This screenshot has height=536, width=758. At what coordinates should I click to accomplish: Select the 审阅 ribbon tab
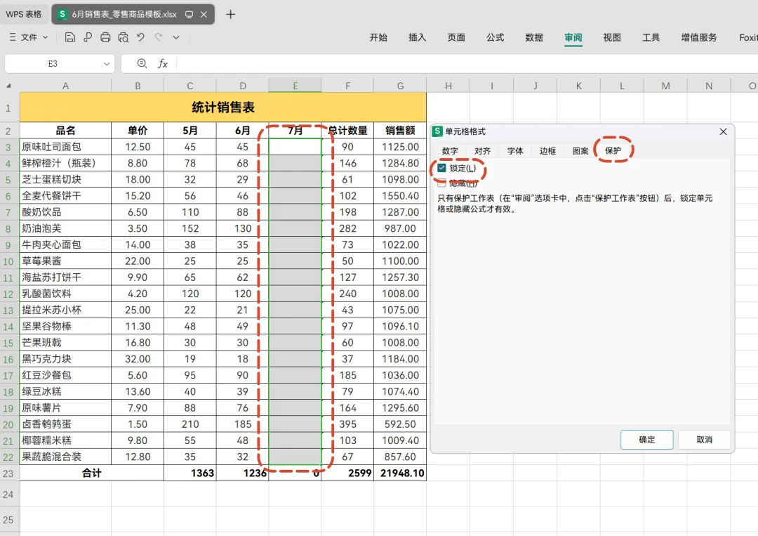(x=573, y=37)
